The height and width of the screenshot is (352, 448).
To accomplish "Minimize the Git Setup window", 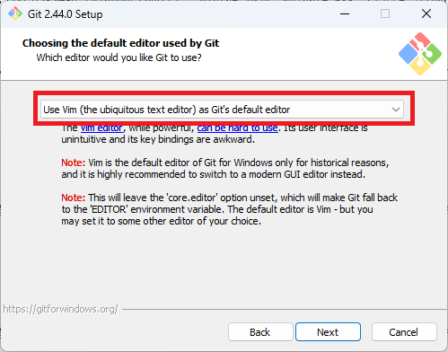I will (x=345, y=13).
